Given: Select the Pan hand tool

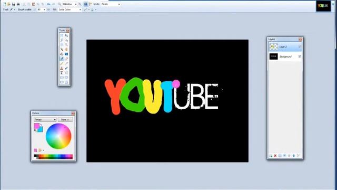Looking at the screenshot, I should click(x=66, y=49).
